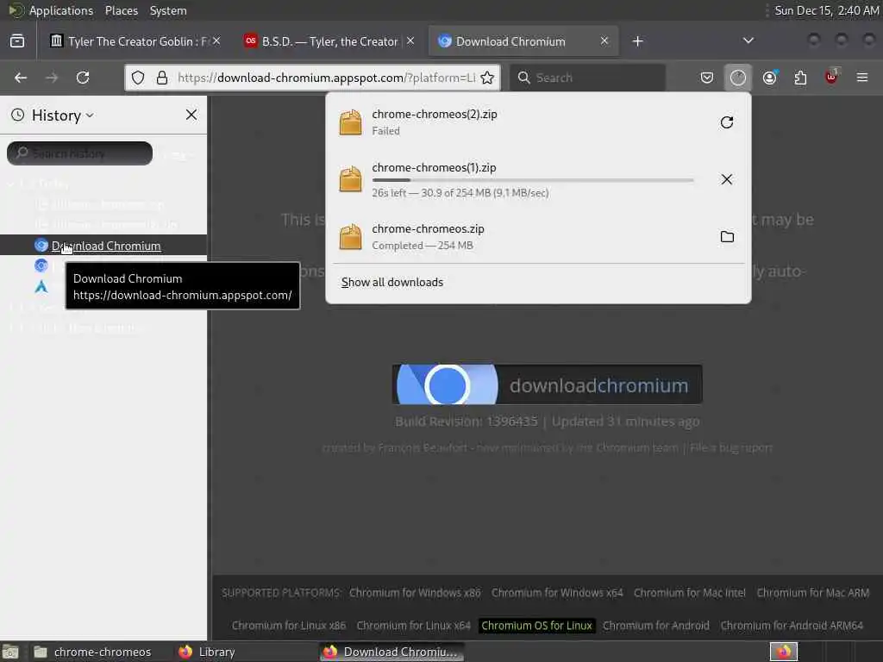Open Firefox View in tab bar
This screenshot has height=662, width=883.
17,41
